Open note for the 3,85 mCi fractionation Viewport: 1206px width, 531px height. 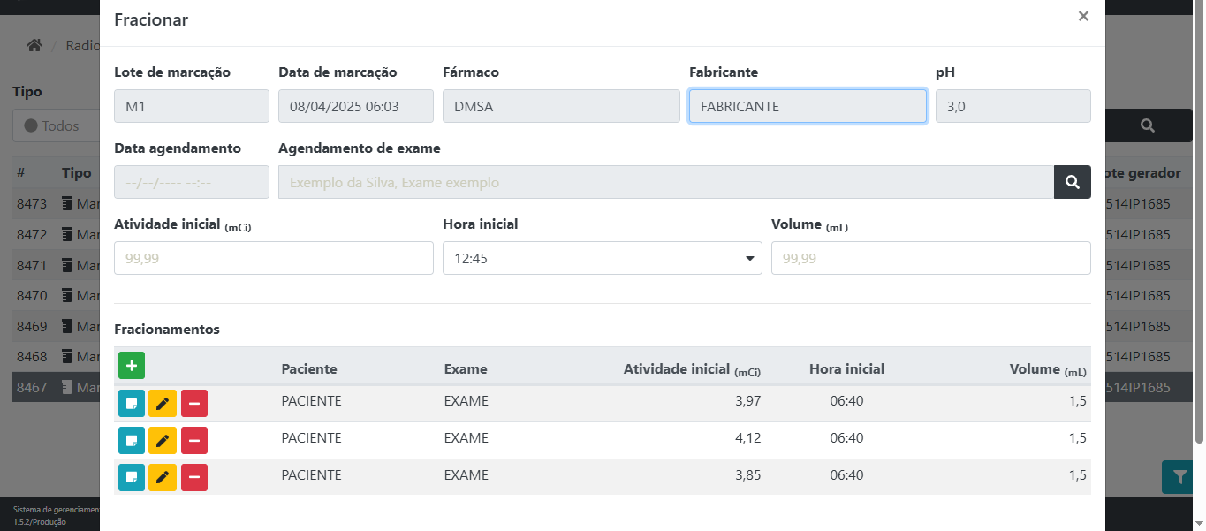point(132,477)
